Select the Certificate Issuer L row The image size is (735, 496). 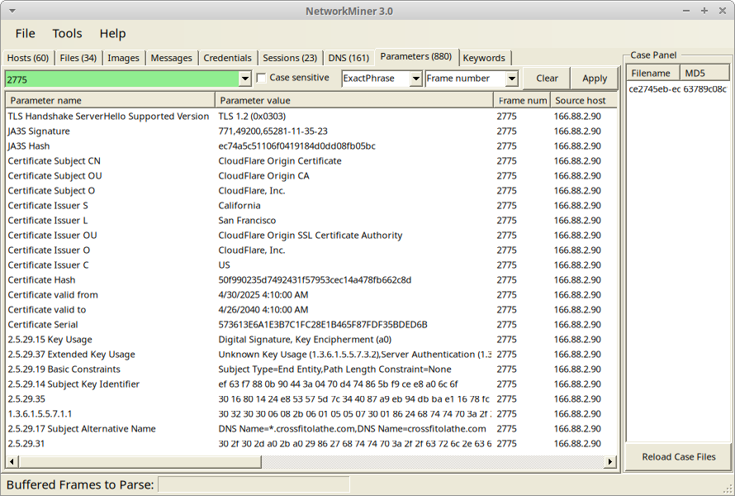(311, 221)
